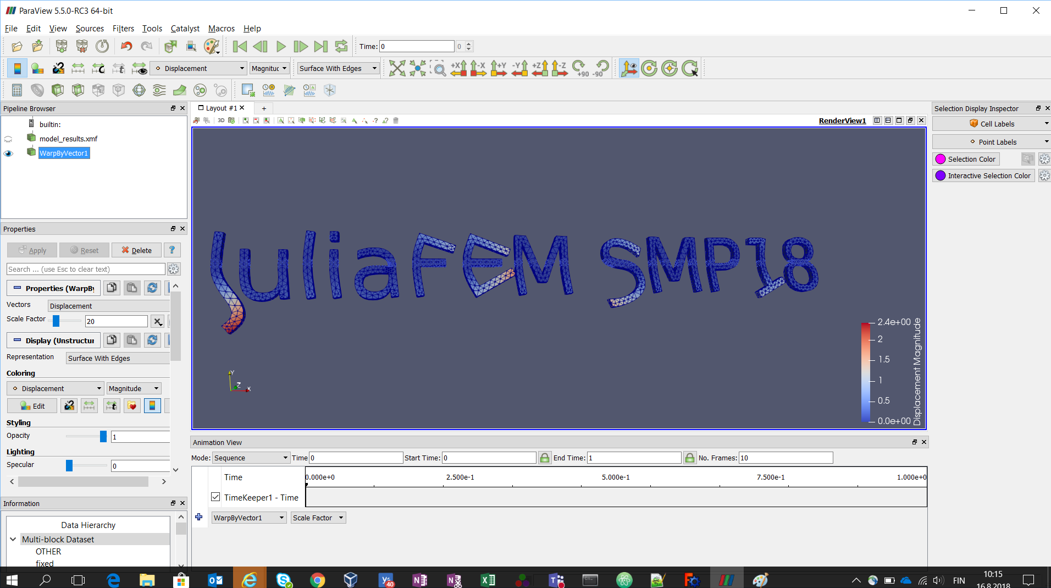This screenshot has height=588, width=1051.
Task: Jump to the last frame
Action: pos(321,47)
